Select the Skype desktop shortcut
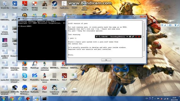 coord(25,77)
